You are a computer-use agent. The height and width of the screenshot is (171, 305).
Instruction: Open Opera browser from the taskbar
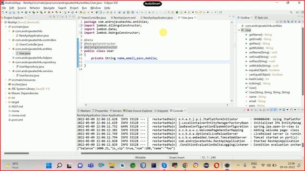point(216,165)
